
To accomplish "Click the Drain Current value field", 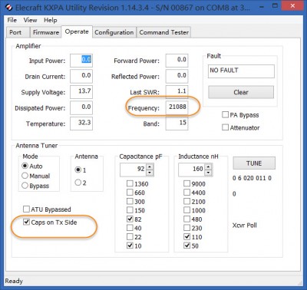I will 81,76.
